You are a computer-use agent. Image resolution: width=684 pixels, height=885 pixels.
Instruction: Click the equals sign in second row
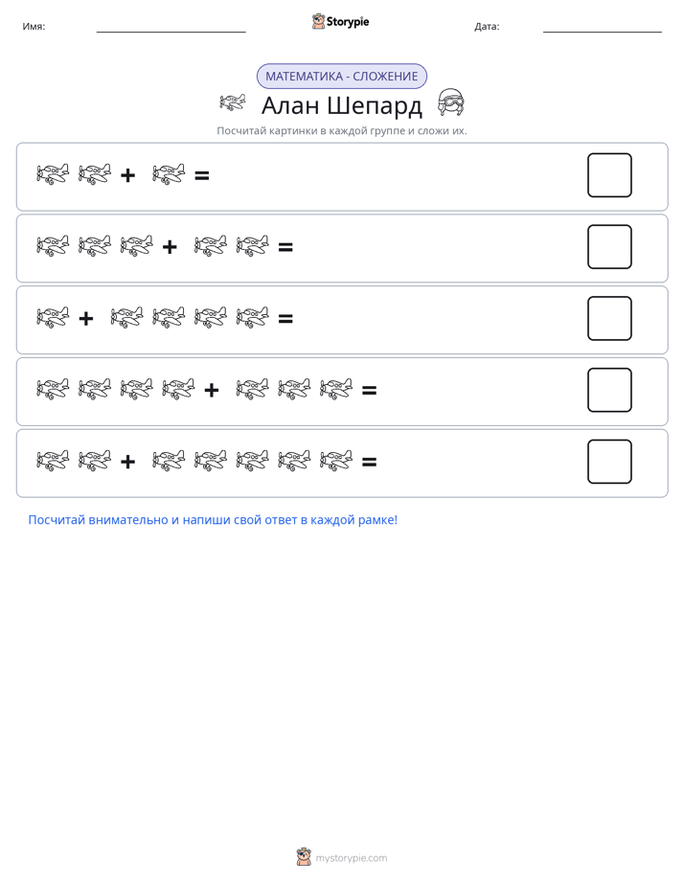285,247
